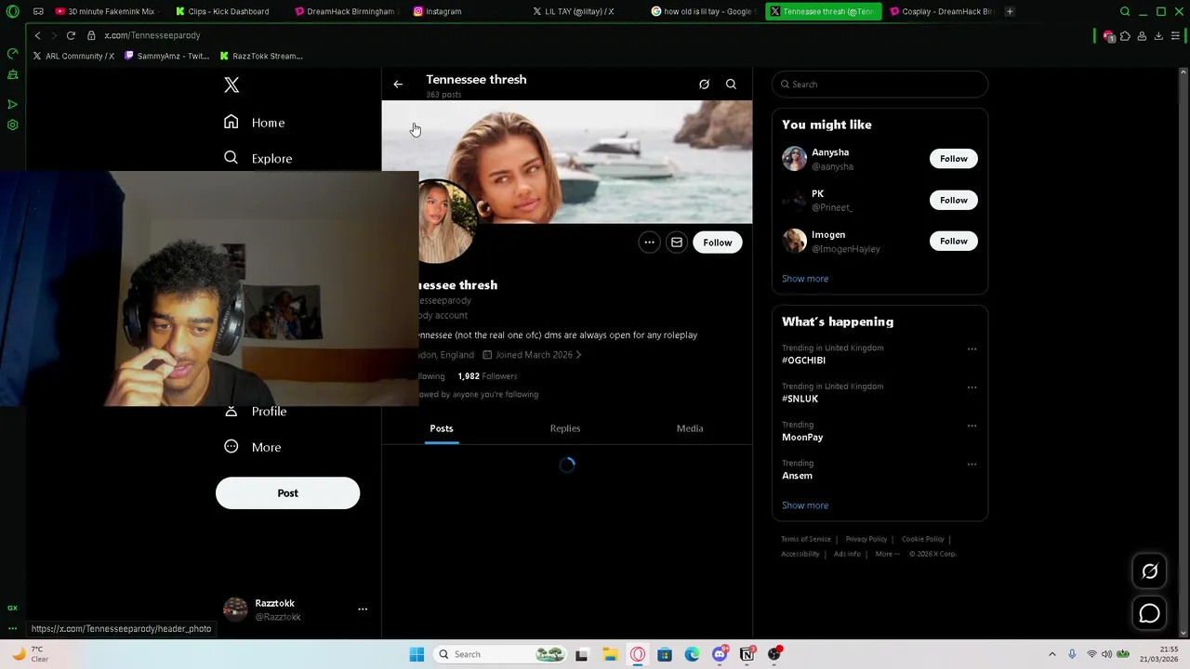Click the browser address bar
Viewport: 1190px width, 669px height.
tap(595, 35)
